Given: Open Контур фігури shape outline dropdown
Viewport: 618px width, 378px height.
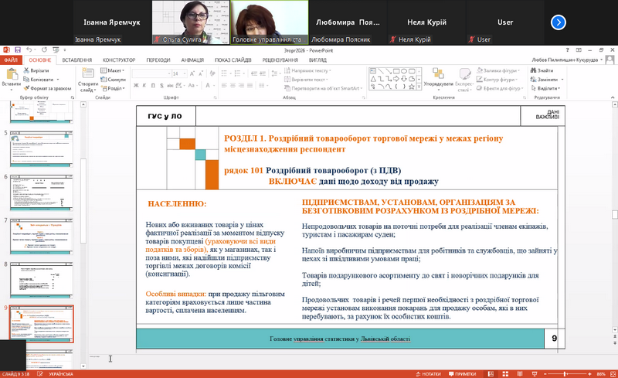Looking at the screenshot, I should (497, 80).
